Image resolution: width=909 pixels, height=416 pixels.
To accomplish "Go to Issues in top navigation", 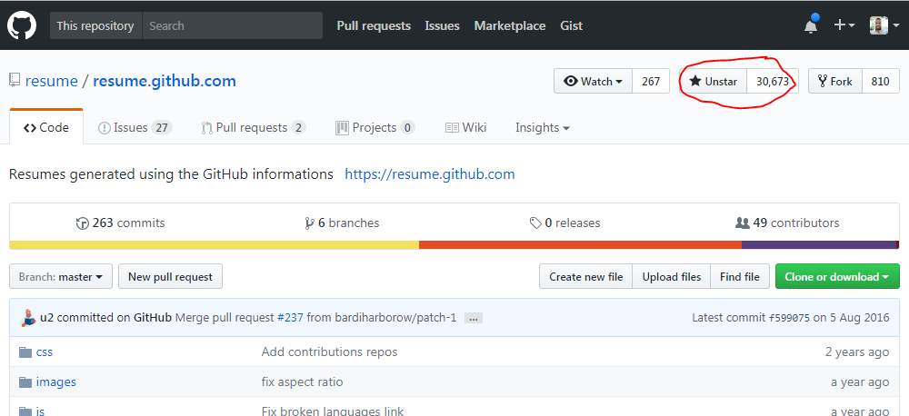I will 443,25.
